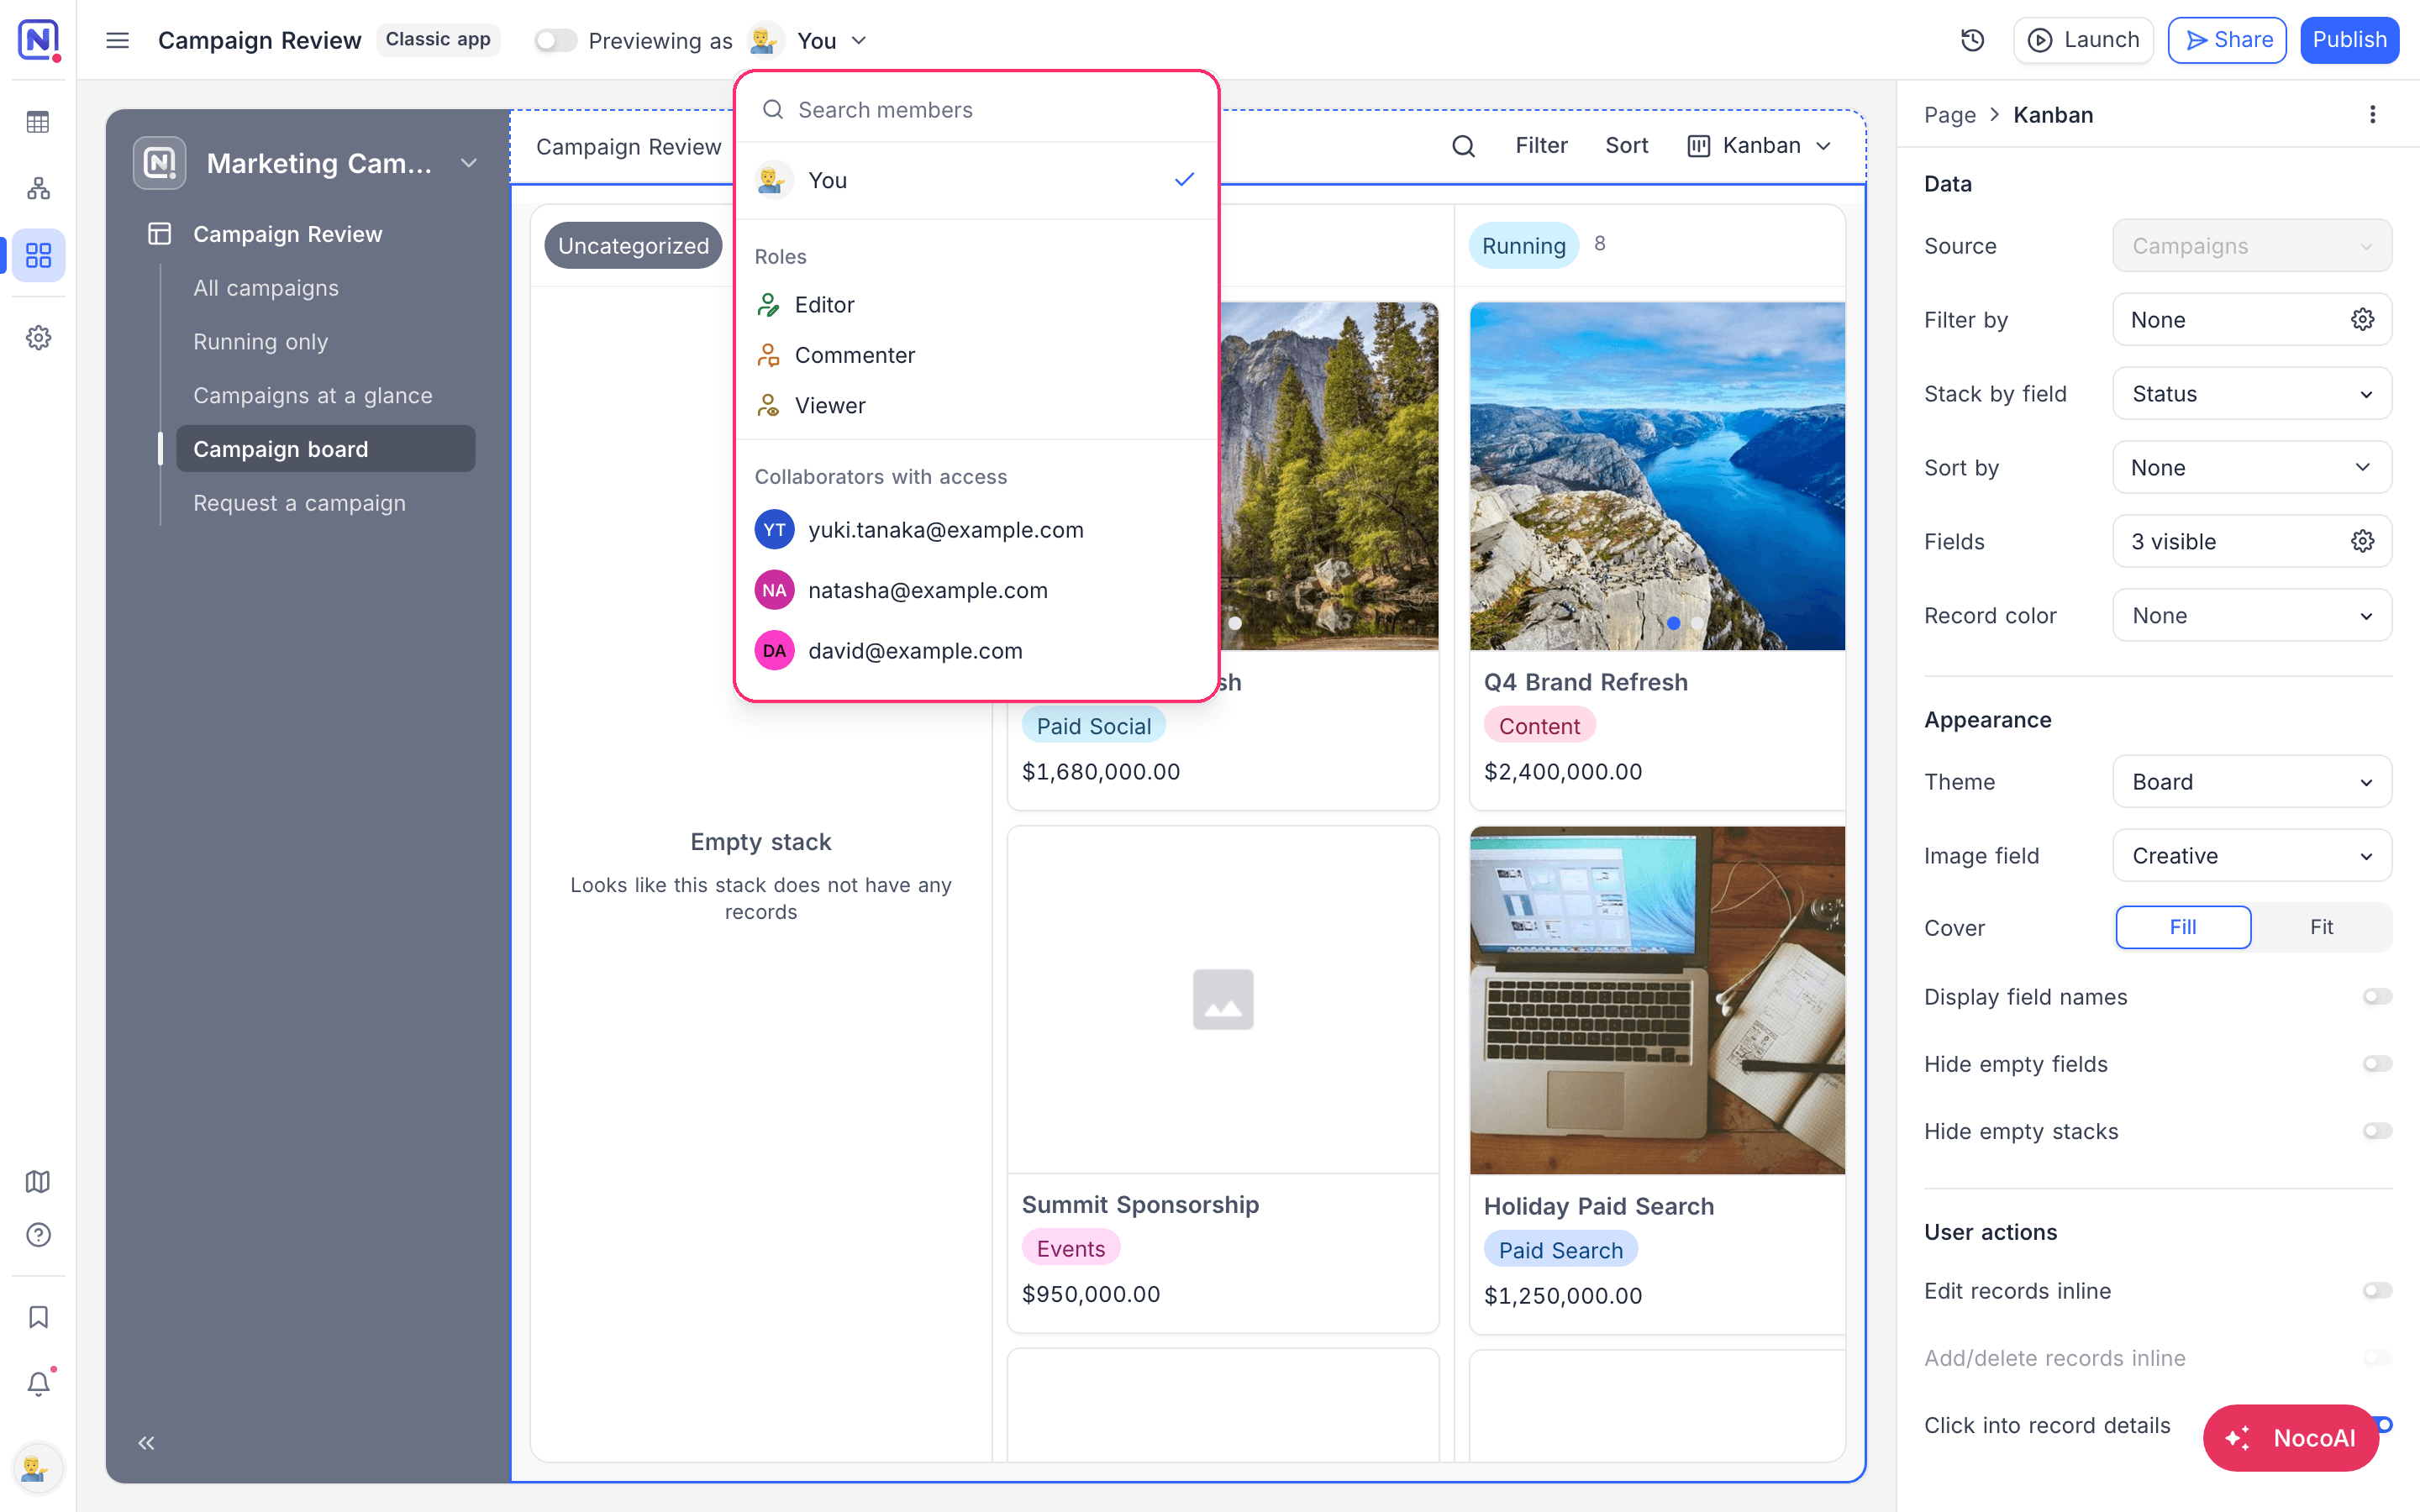Click the Share button
The image size is (2420, 1512).
click(x=2227, y=40)
